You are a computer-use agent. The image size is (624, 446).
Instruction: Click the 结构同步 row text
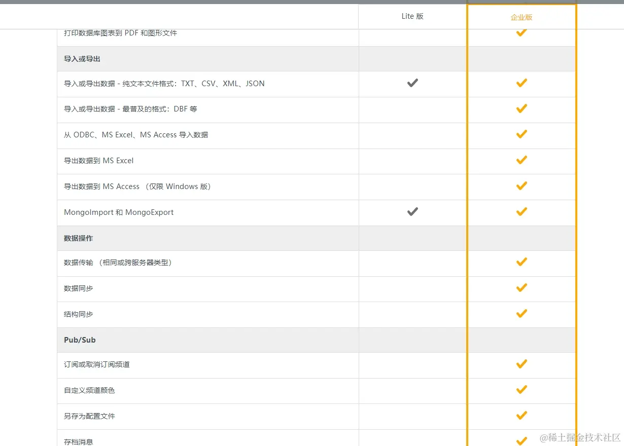pyautogui.click(x=79, y=314)
